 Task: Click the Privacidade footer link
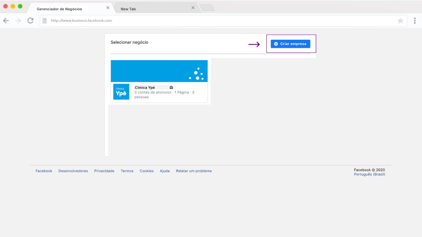tap(104, 171)
